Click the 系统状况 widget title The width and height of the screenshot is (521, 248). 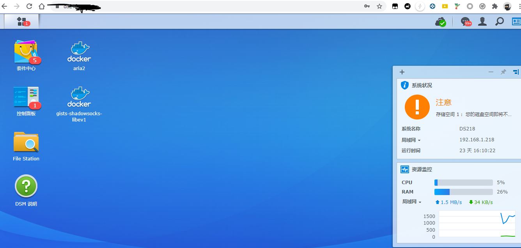[x=422, y=85]
